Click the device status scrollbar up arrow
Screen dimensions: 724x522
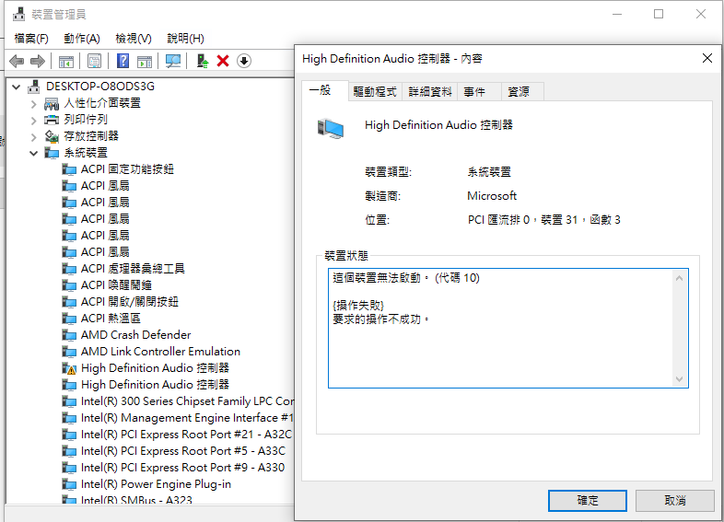pos(679,278)
